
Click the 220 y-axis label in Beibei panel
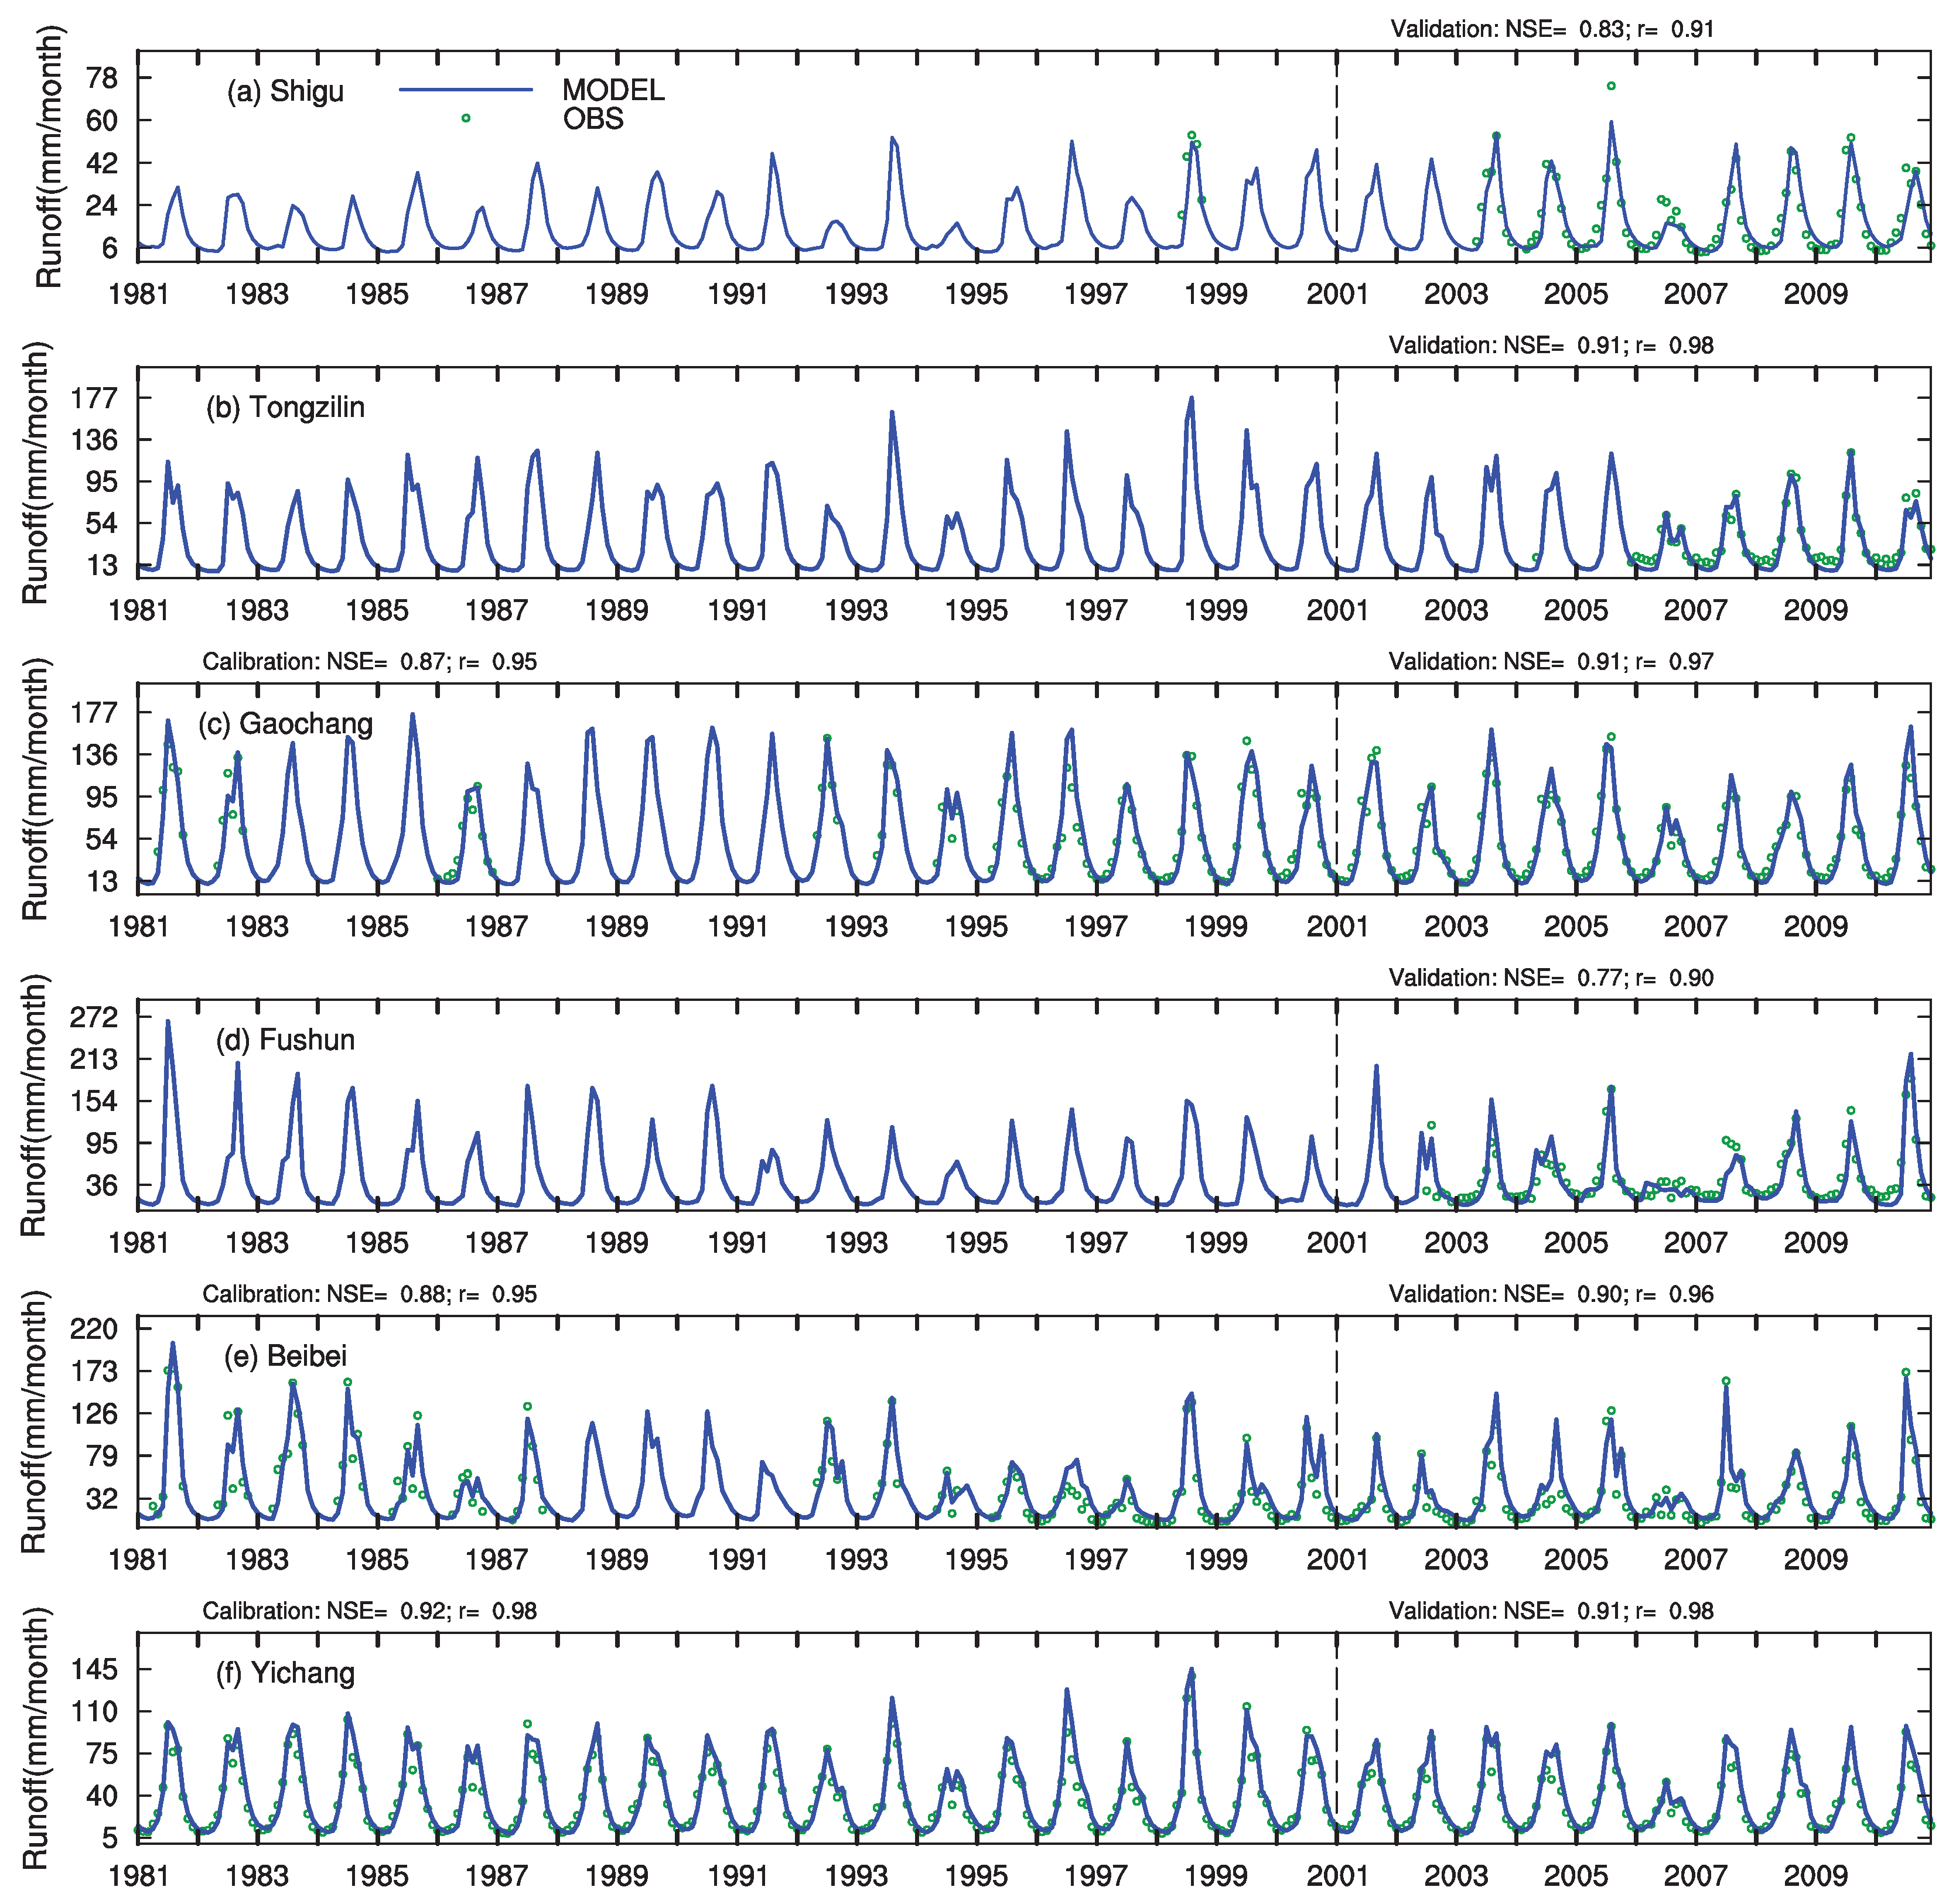[x=95, y=1328]
